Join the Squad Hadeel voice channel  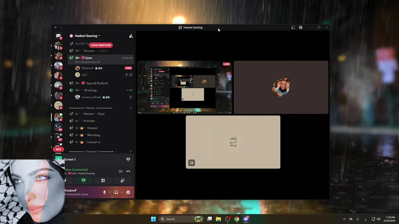[x=101, y=83]
